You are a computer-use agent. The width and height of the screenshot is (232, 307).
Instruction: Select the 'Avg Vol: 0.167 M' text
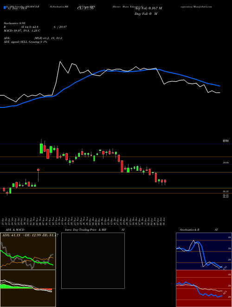click(148, 8)
